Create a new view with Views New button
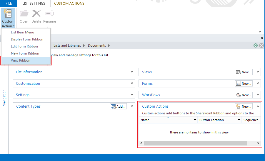Screen dimensions: 265x161 point(244,72)
